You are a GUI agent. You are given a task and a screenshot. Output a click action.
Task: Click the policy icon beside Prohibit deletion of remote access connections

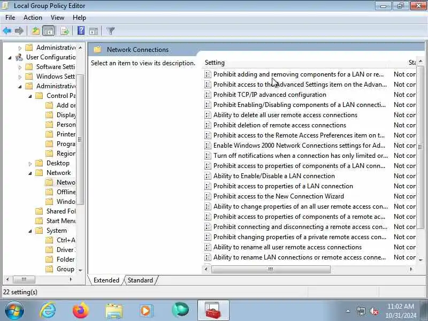(x=208, y=125)
